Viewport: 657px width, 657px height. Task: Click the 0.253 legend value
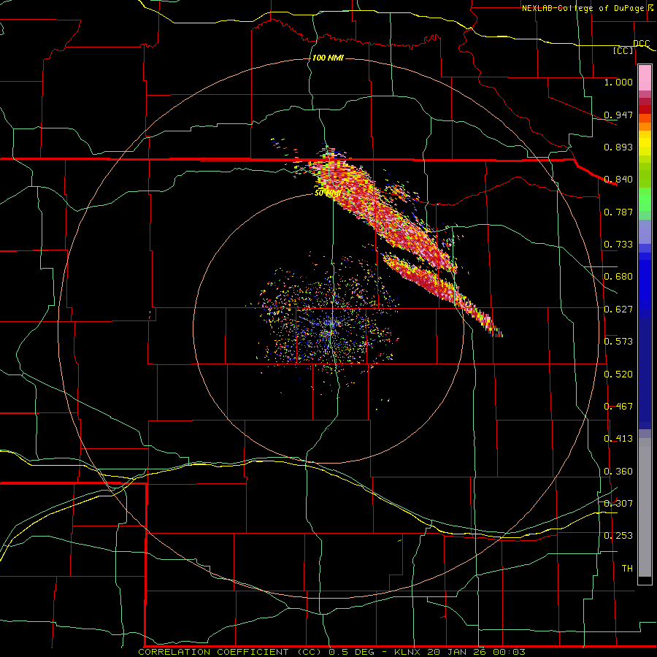point(618,536)
